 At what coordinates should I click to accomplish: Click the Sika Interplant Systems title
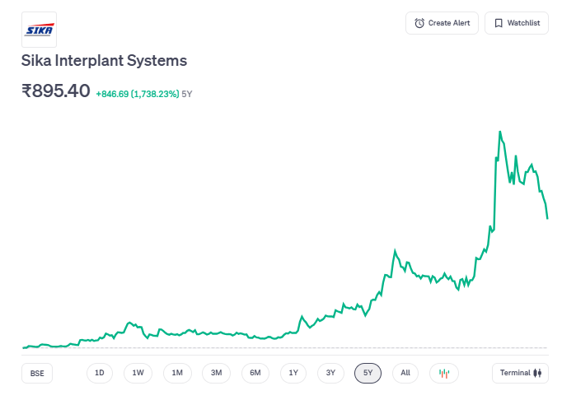click(x=105, y=61)
